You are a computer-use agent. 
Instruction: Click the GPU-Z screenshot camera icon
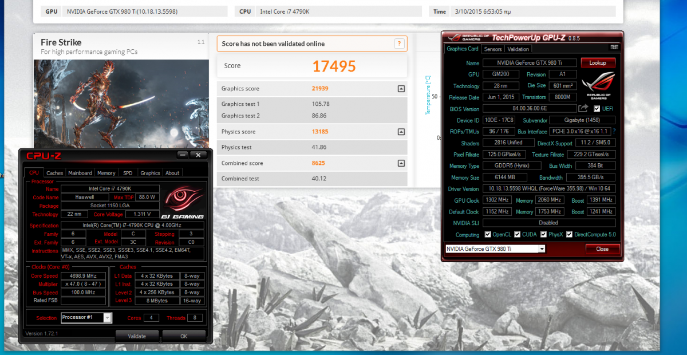point(614,48)
